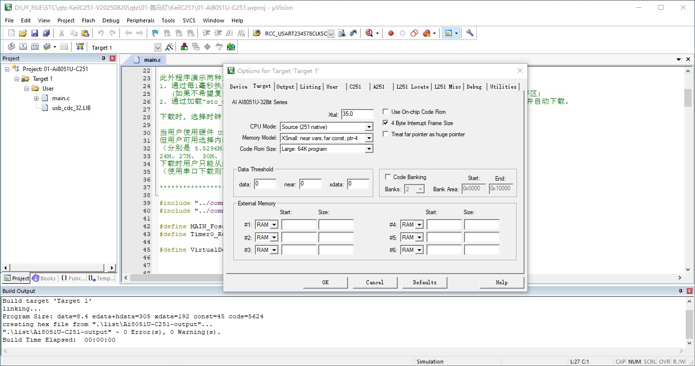Image resolution: width=695 pixels, height=366 pixels.
Task: Uncheck 4 Byte Interrupt Frame Size
Action: (x=386, y=123)
